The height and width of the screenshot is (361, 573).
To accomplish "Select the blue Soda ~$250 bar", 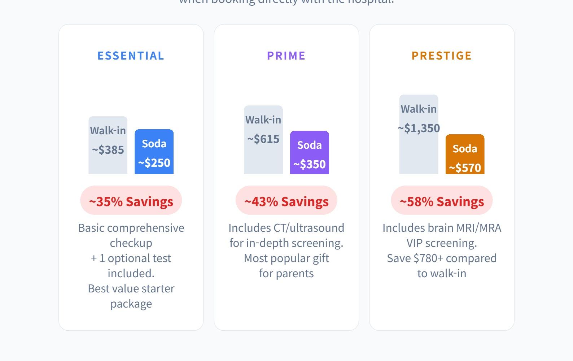I will point(154,152).
